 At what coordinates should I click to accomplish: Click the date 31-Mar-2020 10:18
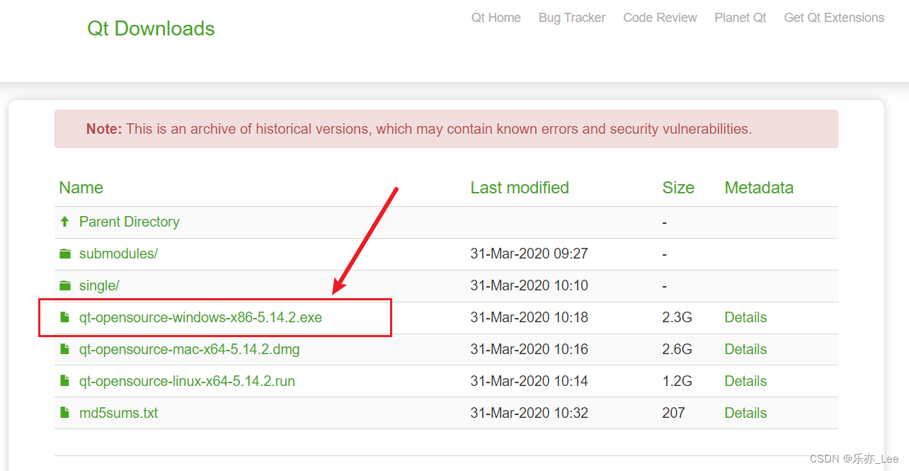point(529,317)
